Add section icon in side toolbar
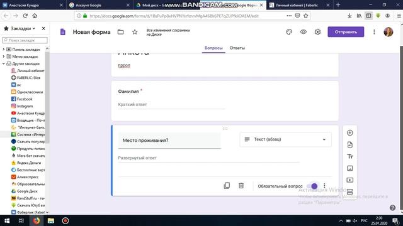 [350, 191]
